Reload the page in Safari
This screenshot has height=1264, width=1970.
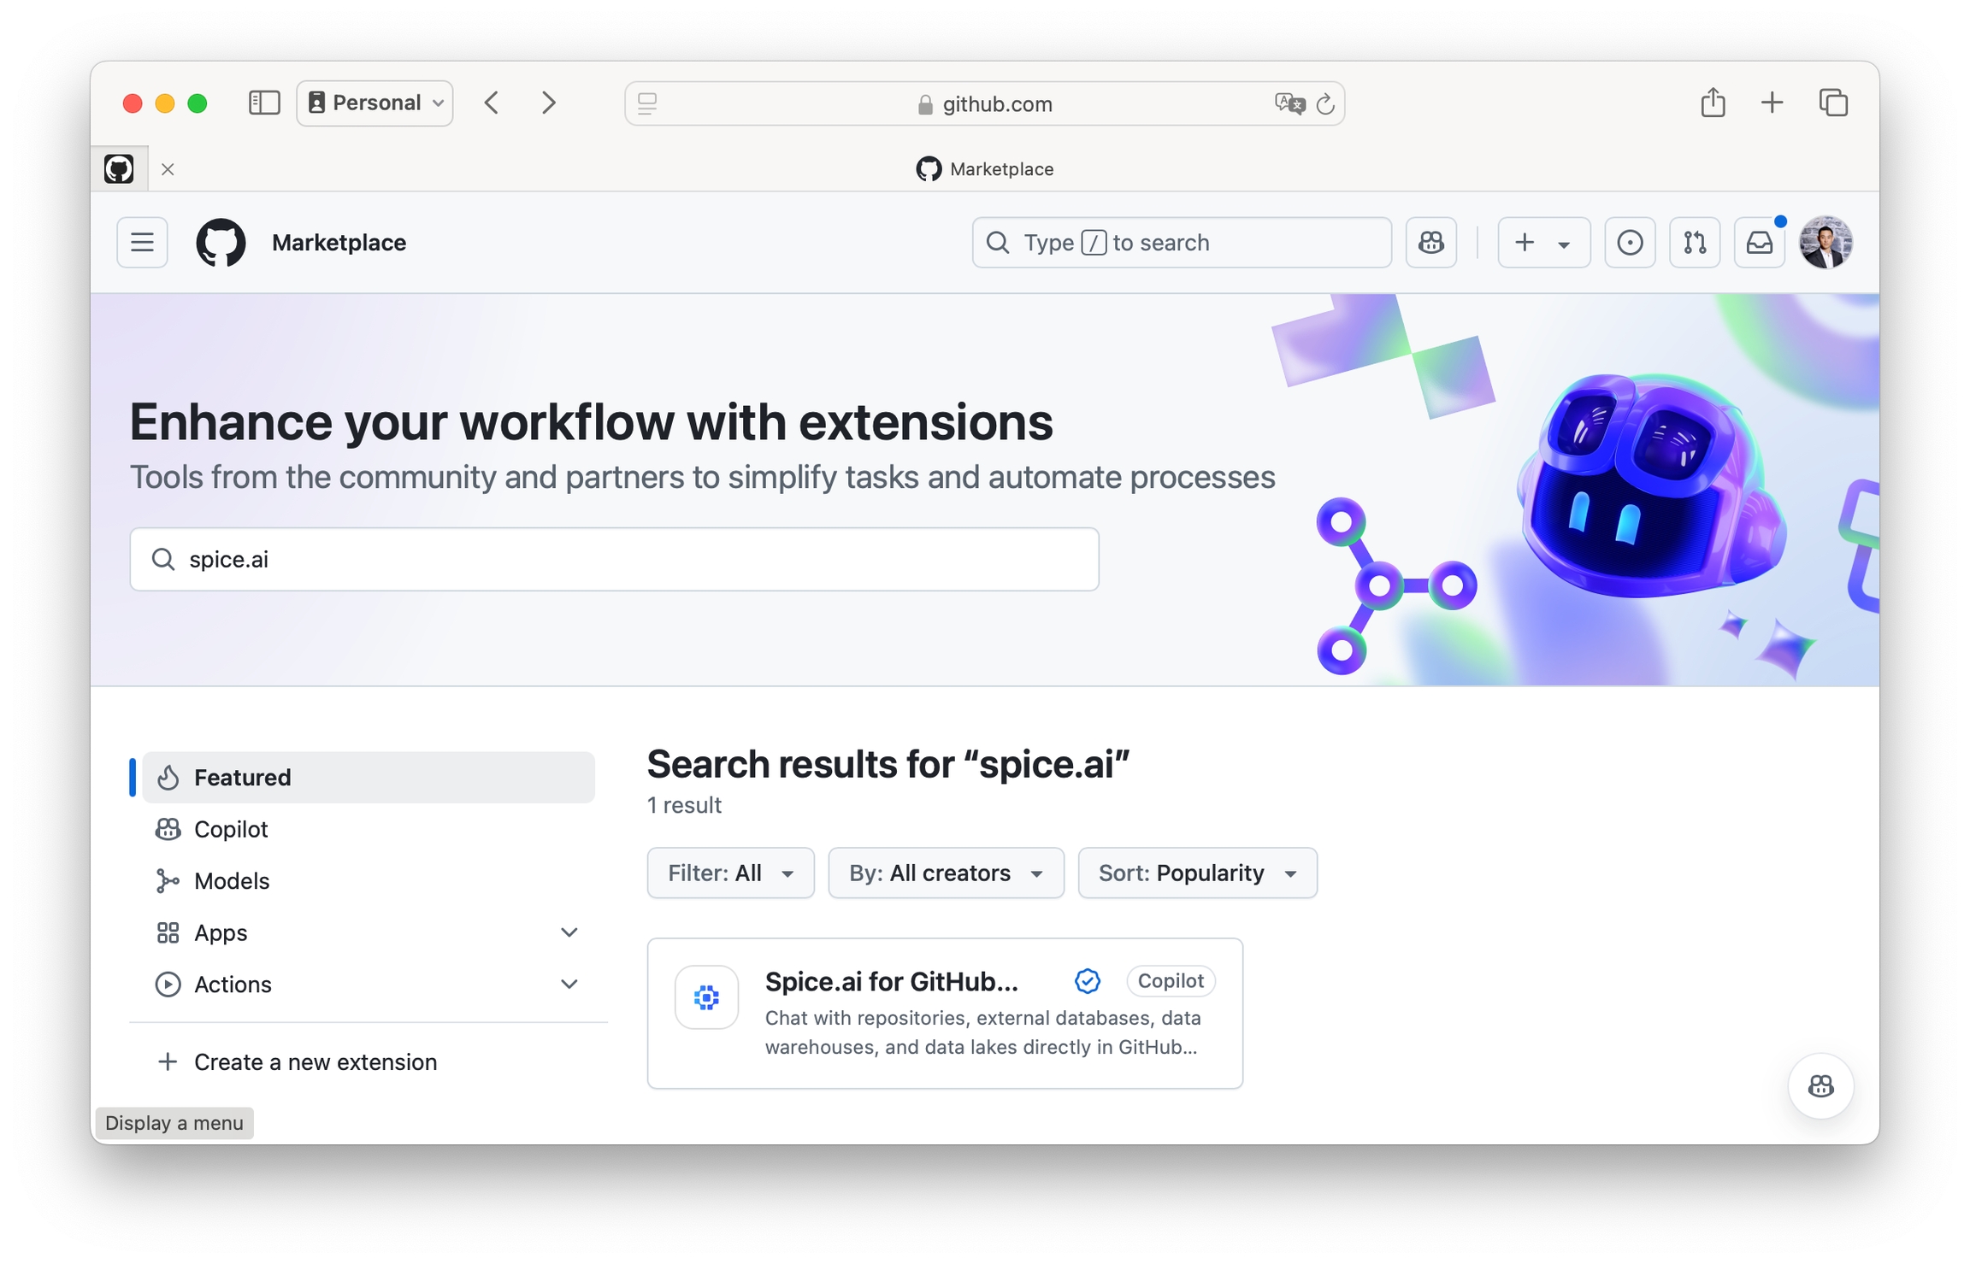tap(1325, 103)
